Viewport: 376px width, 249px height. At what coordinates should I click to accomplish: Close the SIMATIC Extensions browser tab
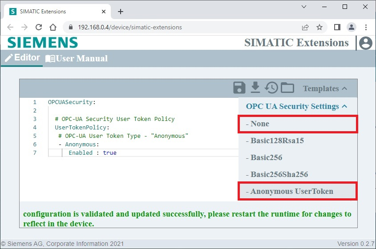point(104,11)
